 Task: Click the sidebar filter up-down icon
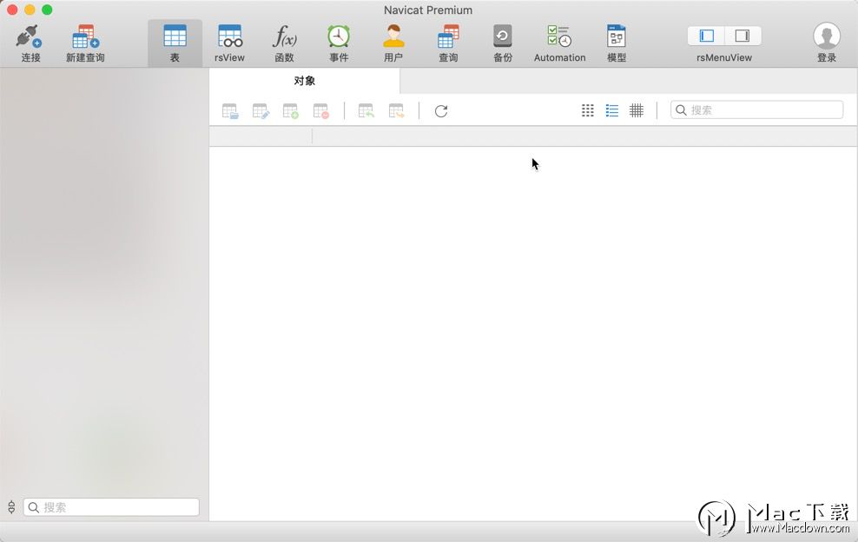[11, 507]
